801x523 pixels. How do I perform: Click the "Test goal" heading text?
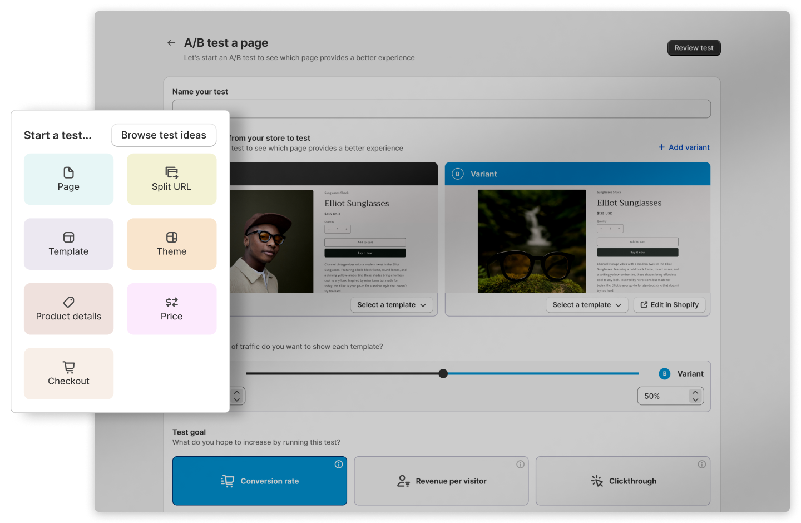[x=189, y=432]
